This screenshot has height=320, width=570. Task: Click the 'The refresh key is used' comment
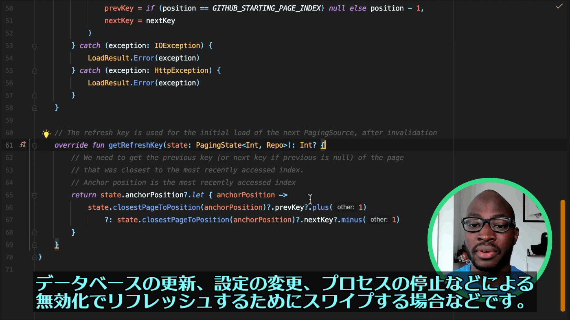(x=246, y=133)
